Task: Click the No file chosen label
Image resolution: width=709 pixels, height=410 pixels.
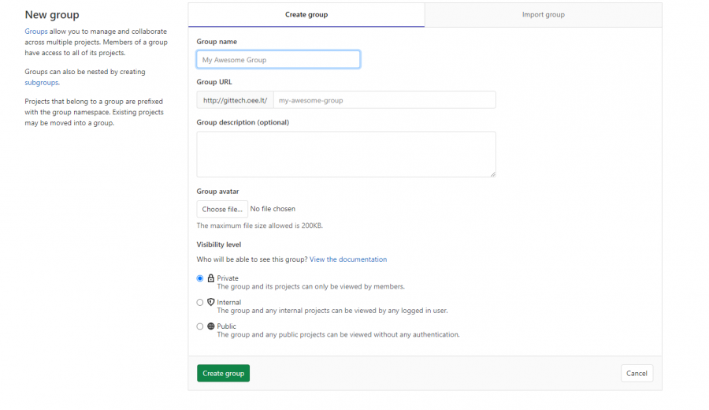Action: (x=273, y=209)
